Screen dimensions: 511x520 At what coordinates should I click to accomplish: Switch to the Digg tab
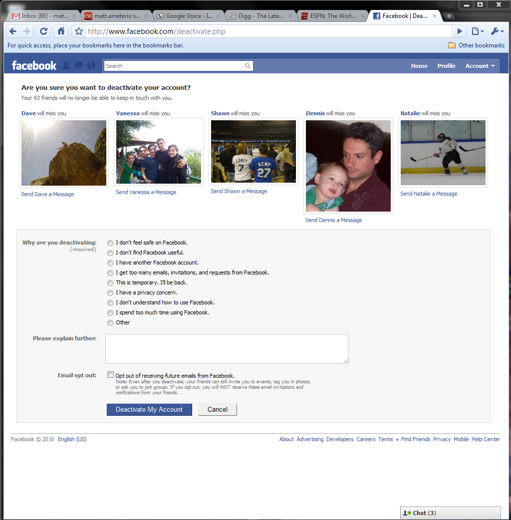pyautogui.click(x=259, y=16)
